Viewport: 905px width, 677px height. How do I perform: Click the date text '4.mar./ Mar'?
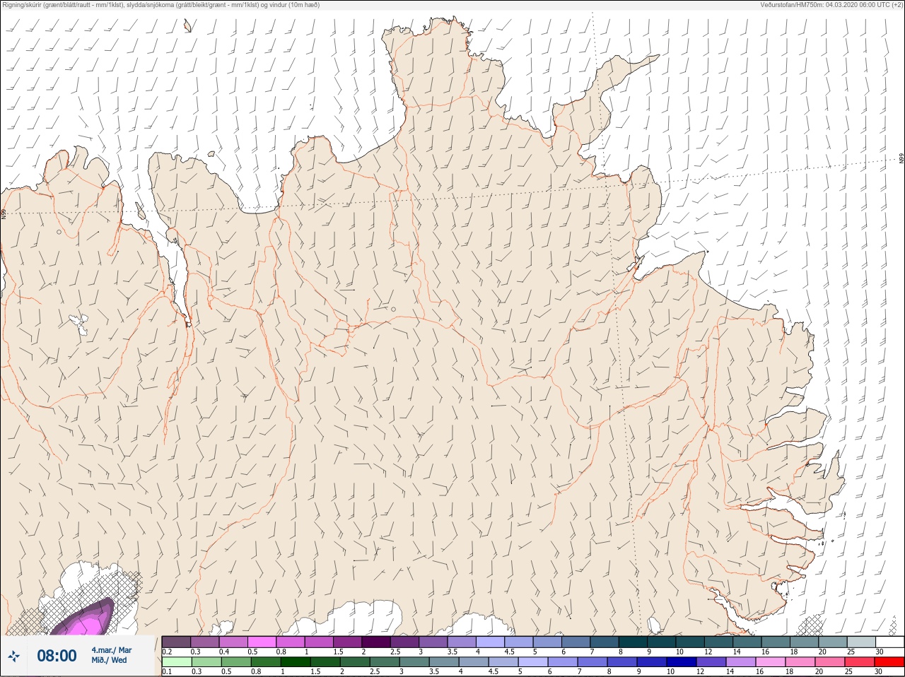click(112, 649)
